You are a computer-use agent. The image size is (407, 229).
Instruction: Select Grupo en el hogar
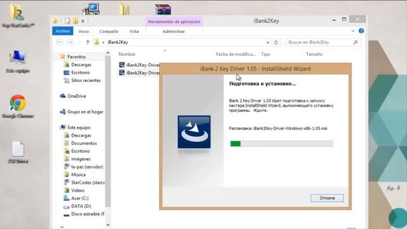(x=85, y=112)
